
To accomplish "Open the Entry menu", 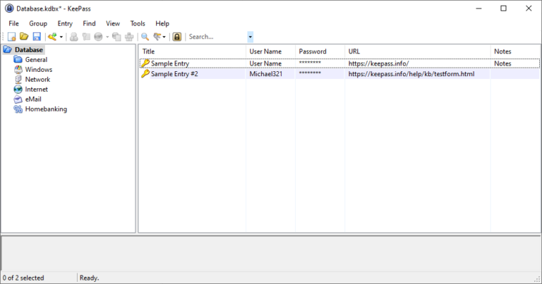I will 65,23.
